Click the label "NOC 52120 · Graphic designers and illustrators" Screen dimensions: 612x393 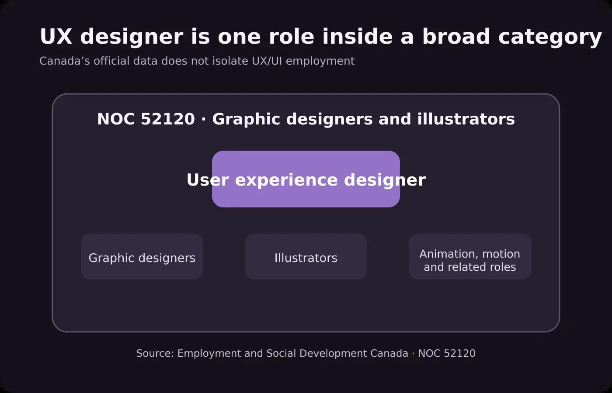click(x=306, y=119)
